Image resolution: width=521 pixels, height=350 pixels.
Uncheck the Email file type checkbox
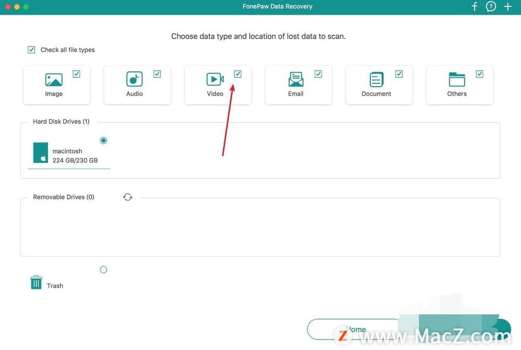318,74
